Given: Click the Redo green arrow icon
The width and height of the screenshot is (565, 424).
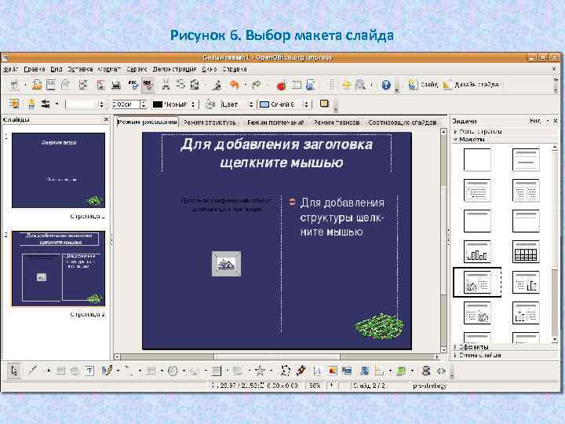Looking at the screenshot, I should (257, 85).
